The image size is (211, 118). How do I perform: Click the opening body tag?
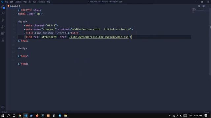[x=22, y=49]
